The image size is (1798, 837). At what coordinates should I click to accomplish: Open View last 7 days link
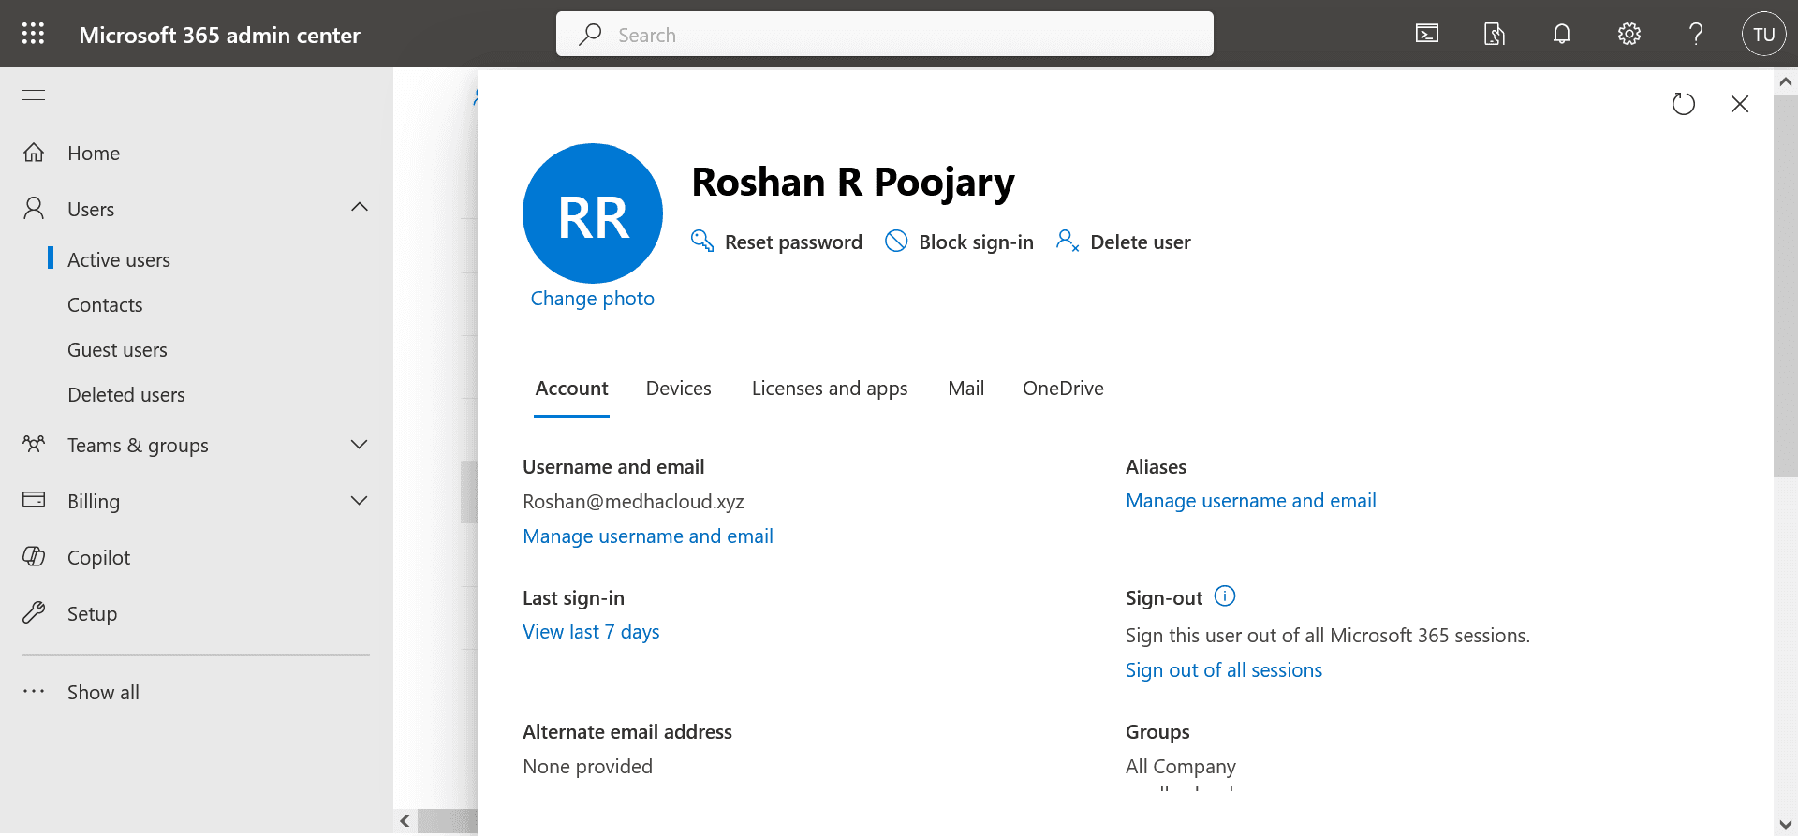(591, 632)
